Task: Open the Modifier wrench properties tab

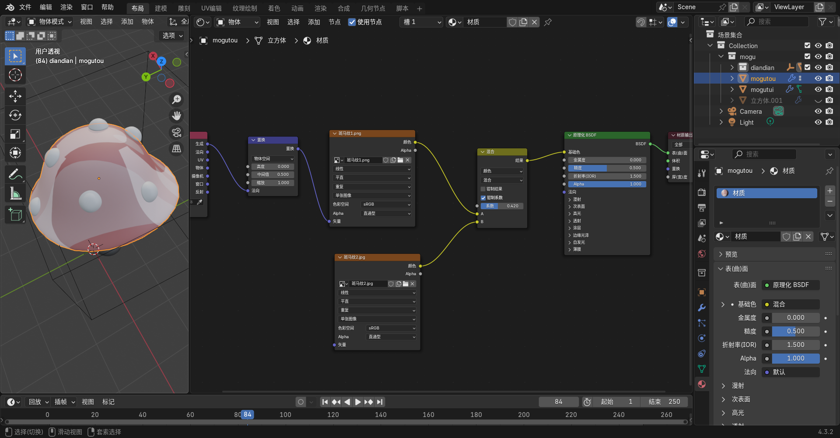Action: [702, 308]
